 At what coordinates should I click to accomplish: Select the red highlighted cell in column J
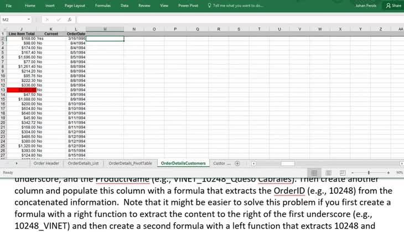pyautogui.click(x=22, y=89)
